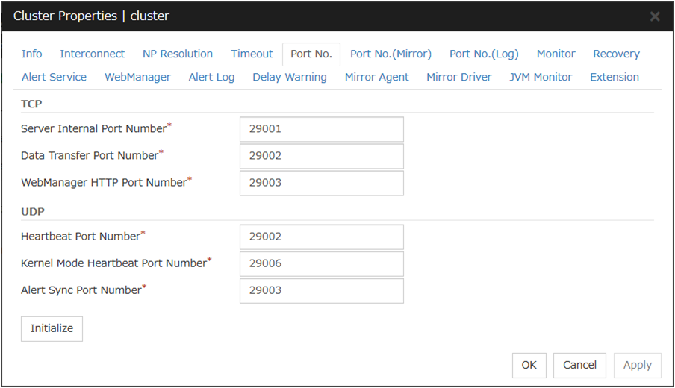The image size is (675, 388).
Task: Select the Recovery tab
Action: coord(616,54)
